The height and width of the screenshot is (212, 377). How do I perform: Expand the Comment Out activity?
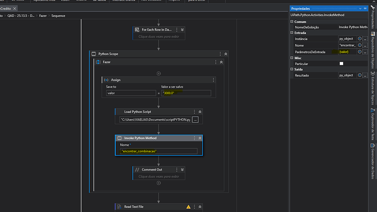tap(182, 169)
